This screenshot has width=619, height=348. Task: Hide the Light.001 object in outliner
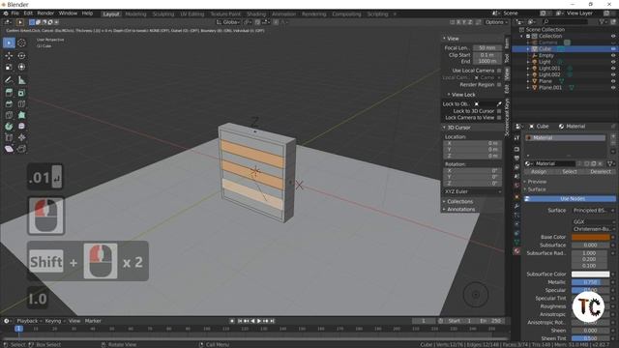tap(613, 69)
